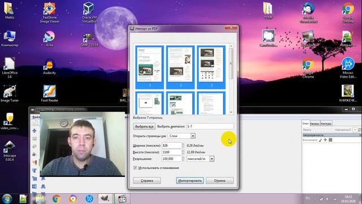Viewport: 362px width, 204px height.
Task: Launch GIMP 2.10.18 desktop shortcut
Action: coord(89,39)
